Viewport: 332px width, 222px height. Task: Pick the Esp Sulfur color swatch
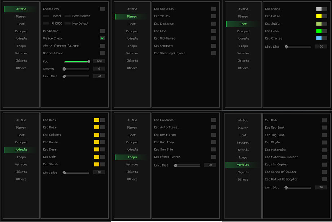click(319, 23)
